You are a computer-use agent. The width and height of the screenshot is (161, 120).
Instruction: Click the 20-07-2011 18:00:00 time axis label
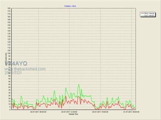tap(100, 112)
